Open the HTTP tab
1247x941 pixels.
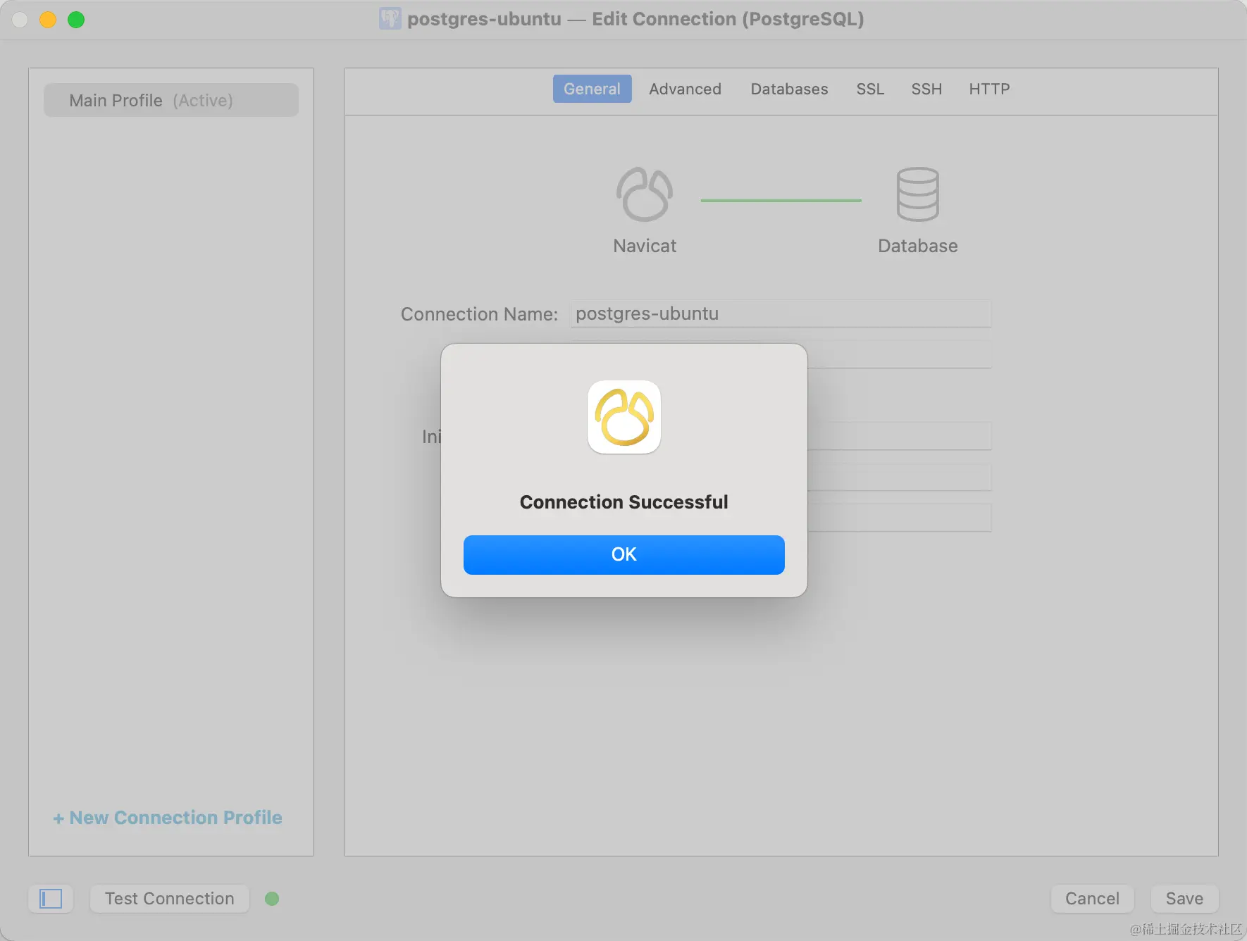click(990, 89)
